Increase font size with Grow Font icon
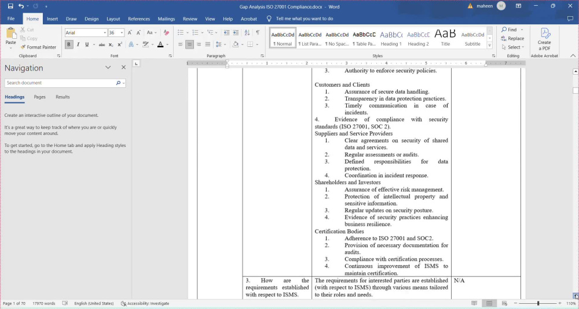The width and height of the screenshot is (579, 309). pyautogui.click(x=130, y=33)
